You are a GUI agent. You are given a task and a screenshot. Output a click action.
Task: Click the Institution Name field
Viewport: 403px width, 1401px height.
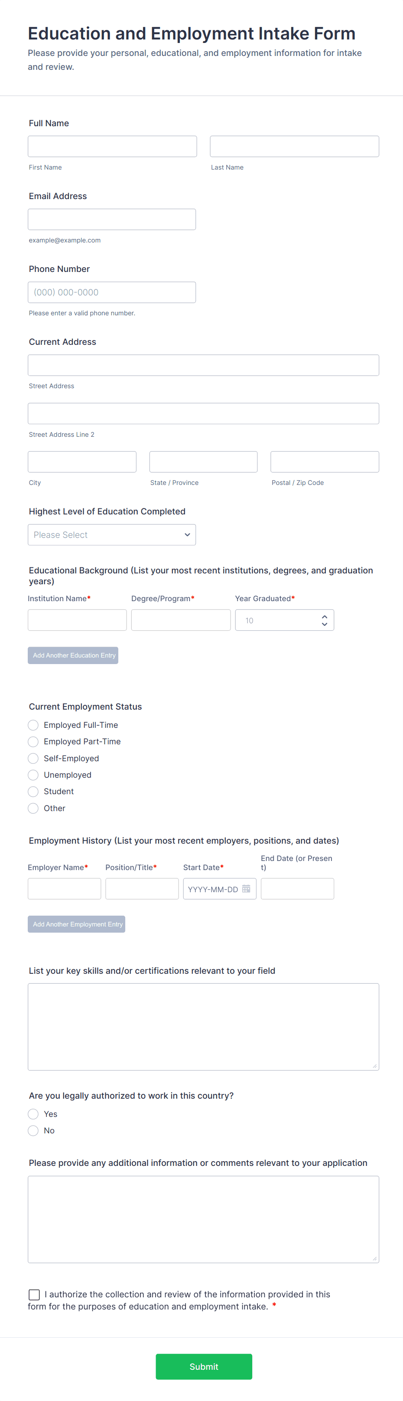pos(77,620)
